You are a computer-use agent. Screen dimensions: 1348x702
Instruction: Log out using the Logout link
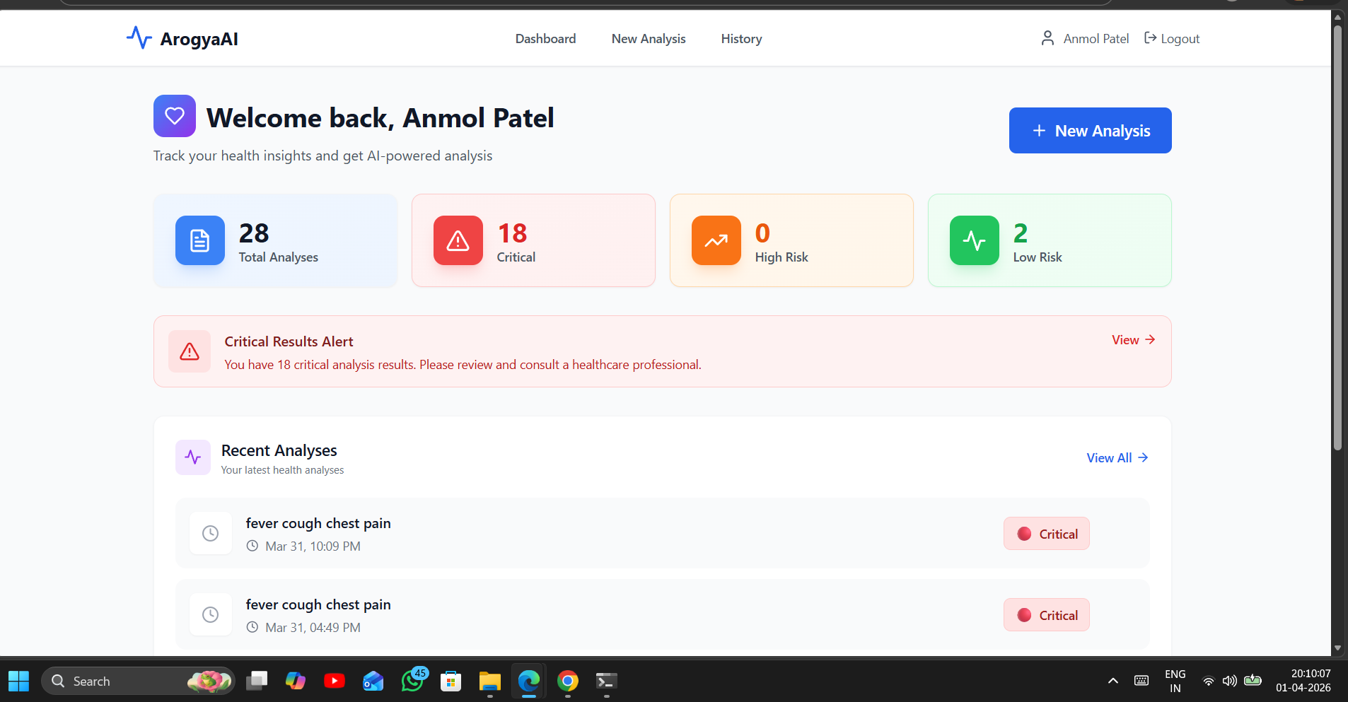click(x=1172, y=39)
